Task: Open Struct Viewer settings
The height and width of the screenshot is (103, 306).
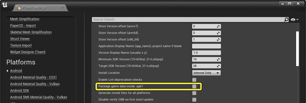Action: (20, 39)
